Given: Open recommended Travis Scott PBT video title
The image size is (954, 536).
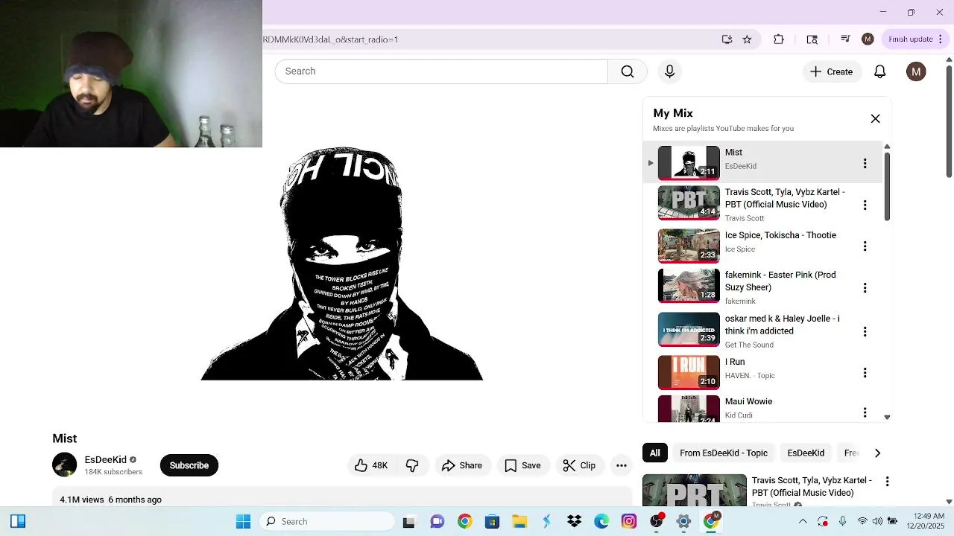Looking at the screenshot, I should pyautogui.click(x=812, y=487).
